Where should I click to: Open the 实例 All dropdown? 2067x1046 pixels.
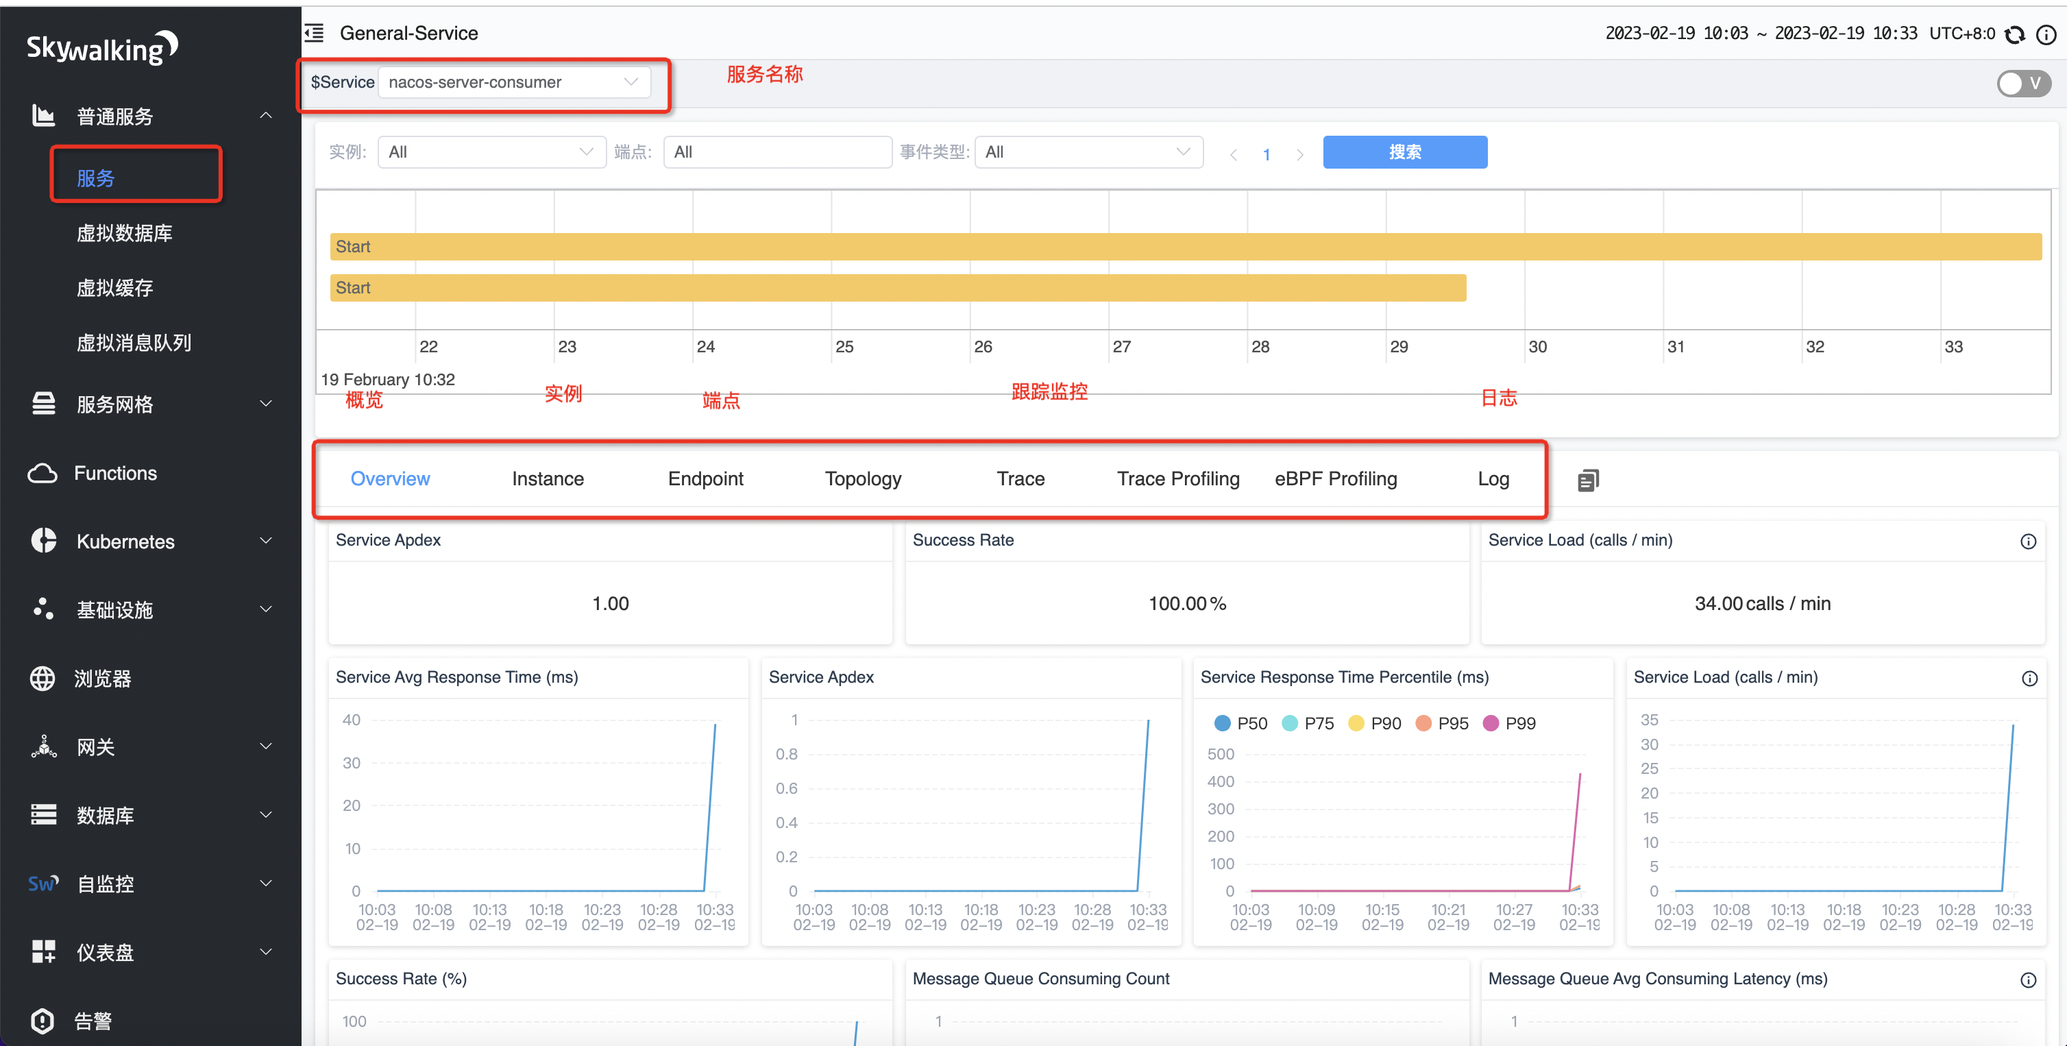[x=491, y=151]
